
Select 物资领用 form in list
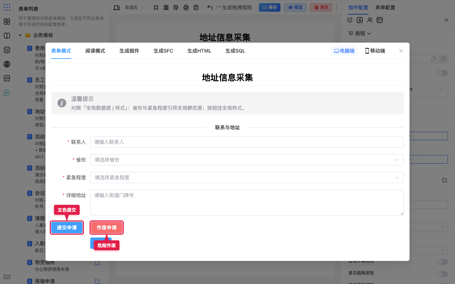(x=45, y=263)
